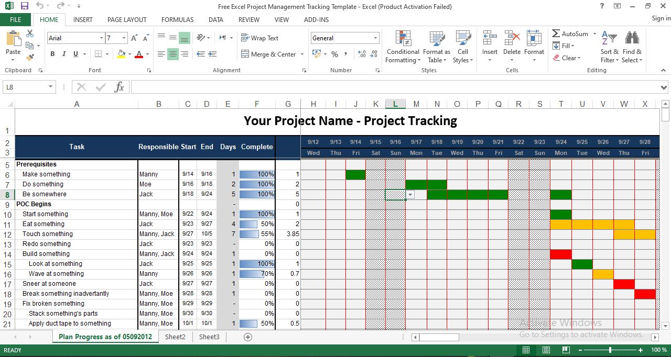The image size is (671, 357).
Task: Undo the last action
Action: pos(40,6)
